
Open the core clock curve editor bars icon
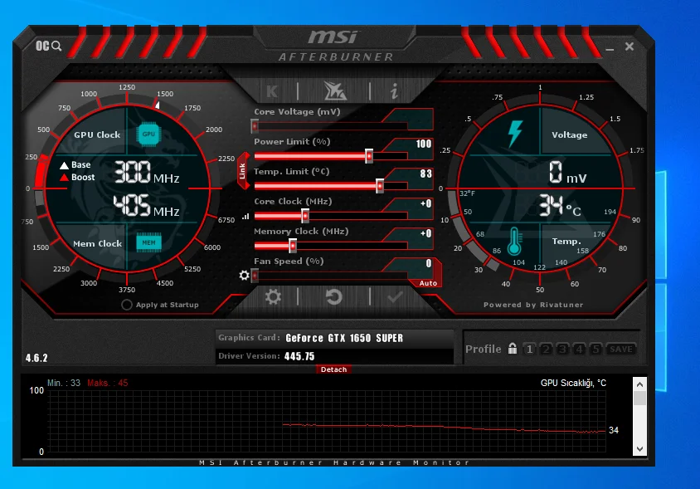click(245, 217)
